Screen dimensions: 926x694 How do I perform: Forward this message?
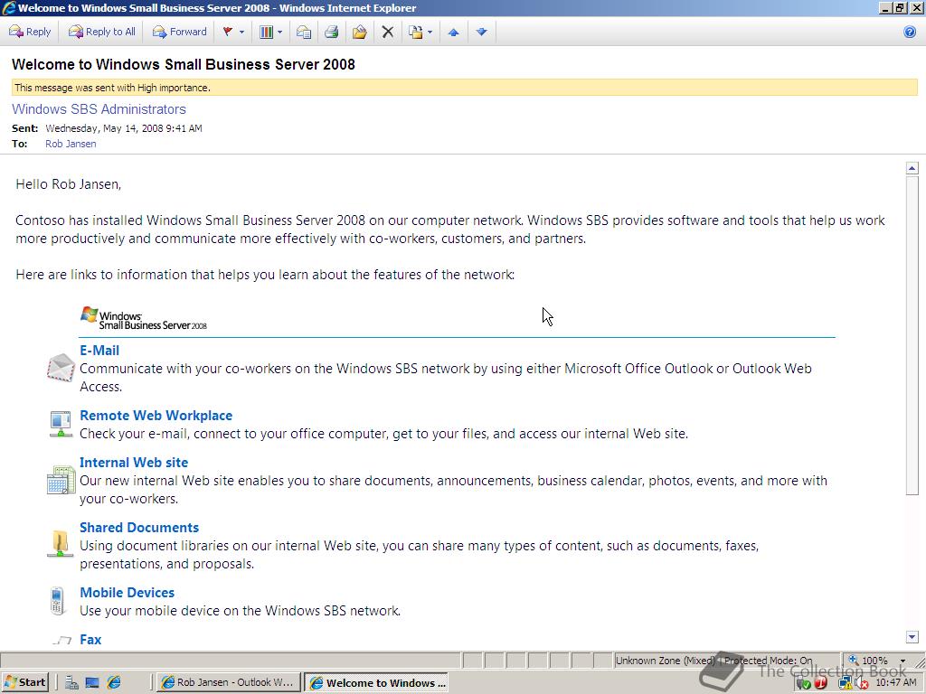click(180, 32)
